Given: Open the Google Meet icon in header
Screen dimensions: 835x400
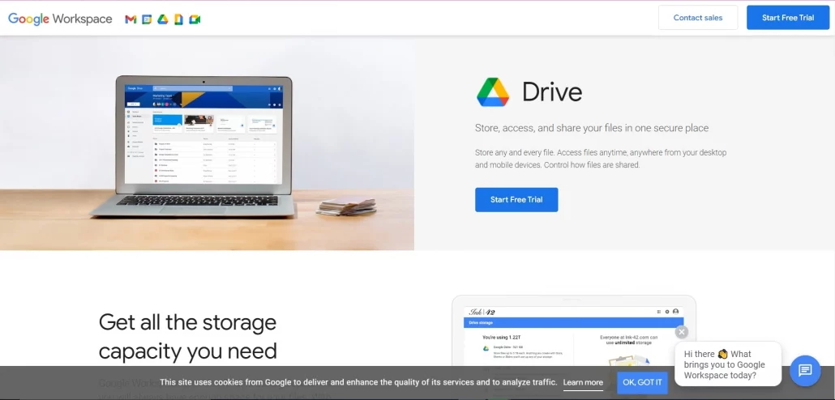Looking at the screenshot, I should coord(195,19).
